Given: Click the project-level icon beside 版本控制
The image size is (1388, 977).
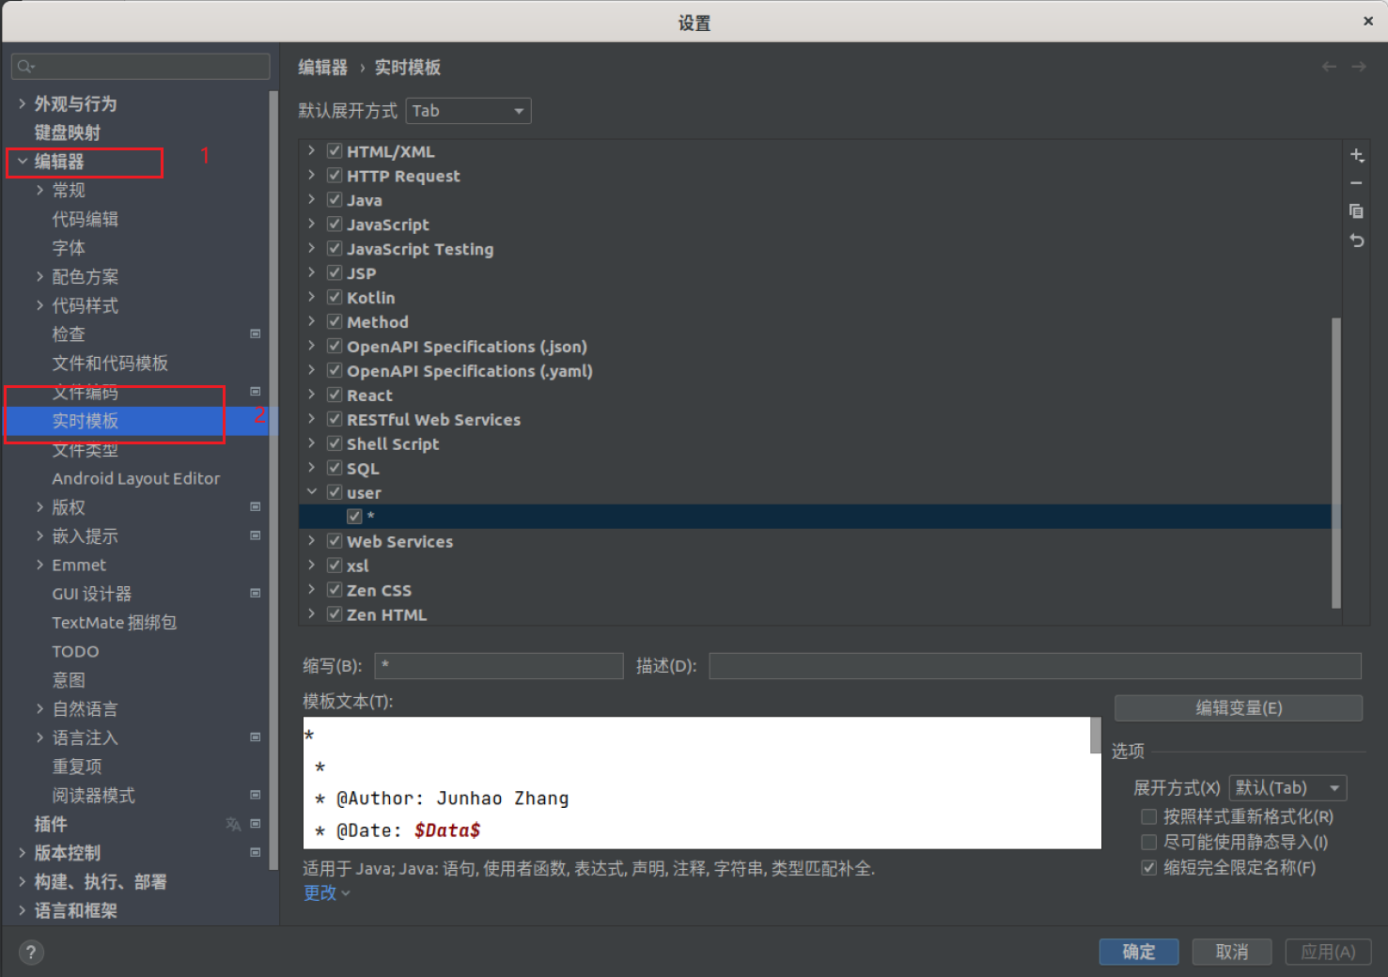Looking at the screenshot, I should tap(255, 852).
